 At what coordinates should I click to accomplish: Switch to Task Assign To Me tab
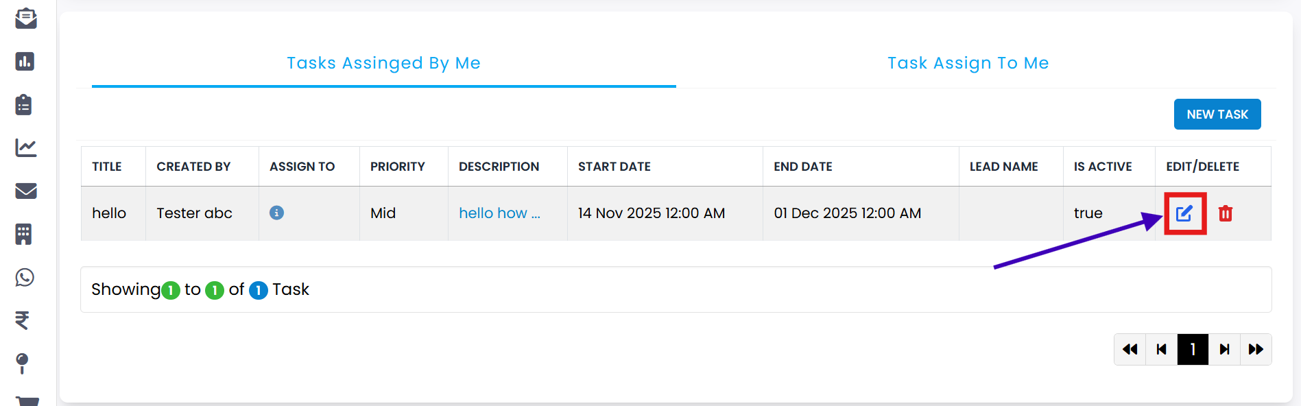[968, 63]
